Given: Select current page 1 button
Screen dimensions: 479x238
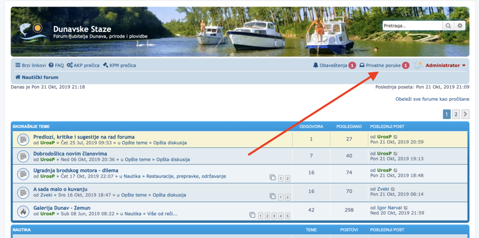Looking at the screenshot, I should tap(447, 114).
